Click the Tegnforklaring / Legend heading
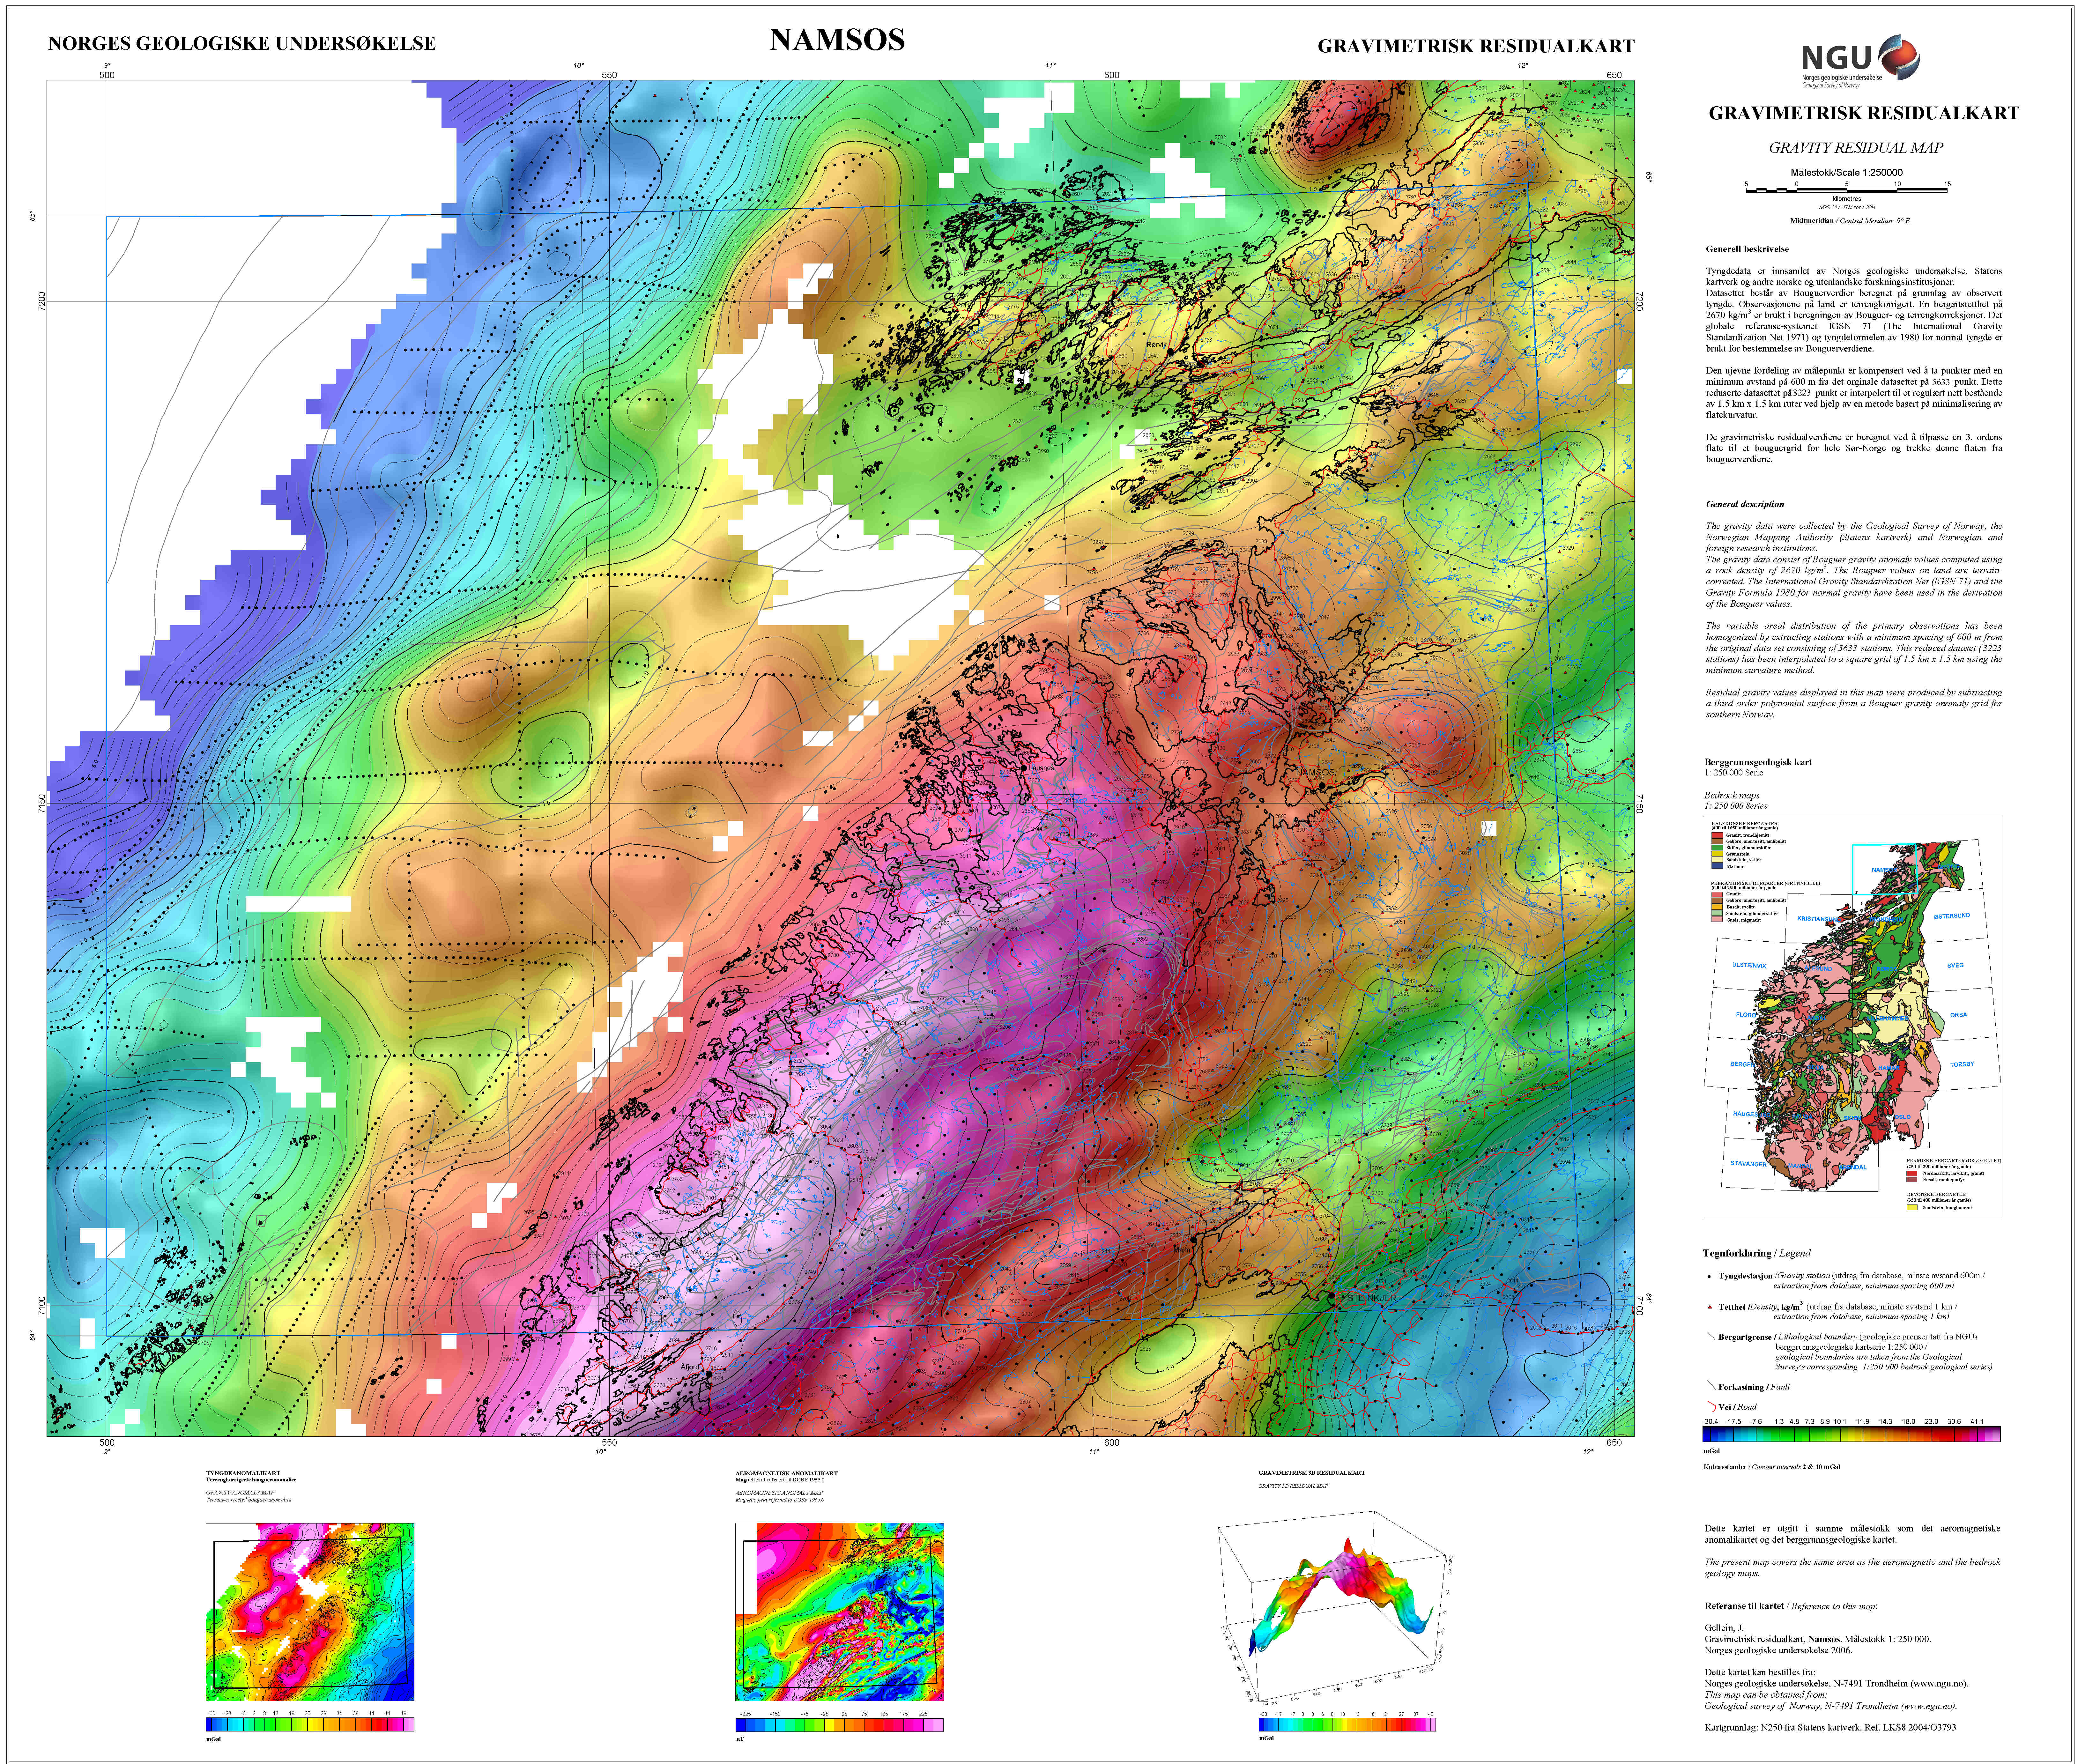Viewport: 2078px width, 1764px height. 1757,1253
